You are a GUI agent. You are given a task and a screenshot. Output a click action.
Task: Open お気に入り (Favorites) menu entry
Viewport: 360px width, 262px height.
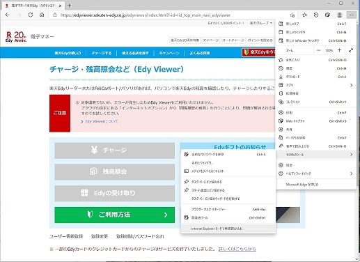pos(316,60)
